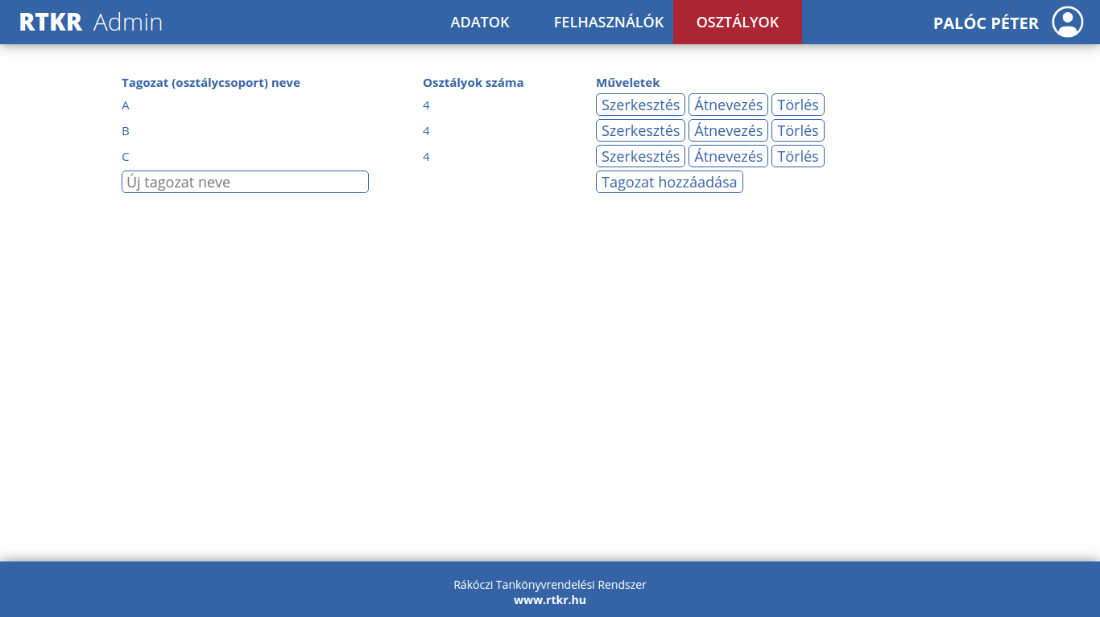Click Átnevezés for tagozat A
Viewport: 1100px width, 617px height.
point(728,105)
